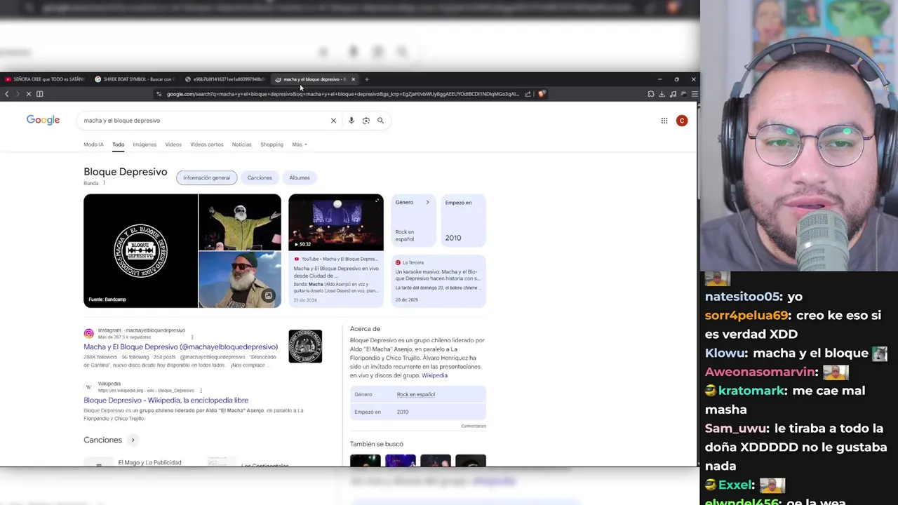Select the Todo search tab

click(118, 144)
